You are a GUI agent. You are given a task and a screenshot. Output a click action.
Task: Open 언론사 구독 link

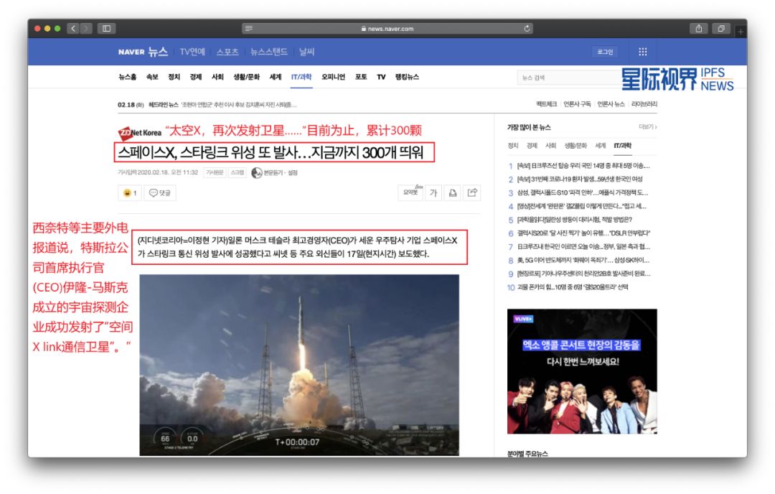point(577,104)
